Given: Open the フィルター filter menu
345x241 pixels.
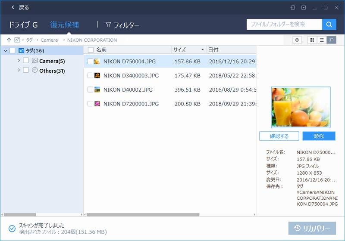Looking at the screenshot, I should [x=122, y=25].
